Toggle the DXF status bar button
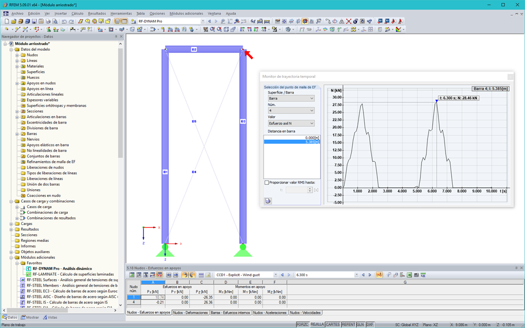Image resolution: width=525 pixels, height=328 pixels. (x=370, y=324)
